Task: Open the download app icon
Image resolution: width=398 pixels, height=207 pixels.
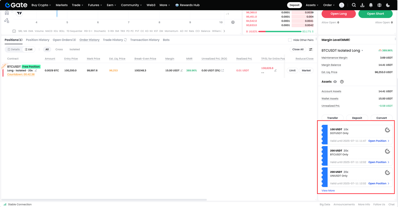Action: point(362,5)
